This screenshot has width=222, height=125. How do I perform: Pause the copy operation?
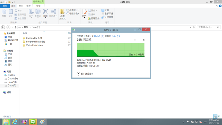[135, 40]
